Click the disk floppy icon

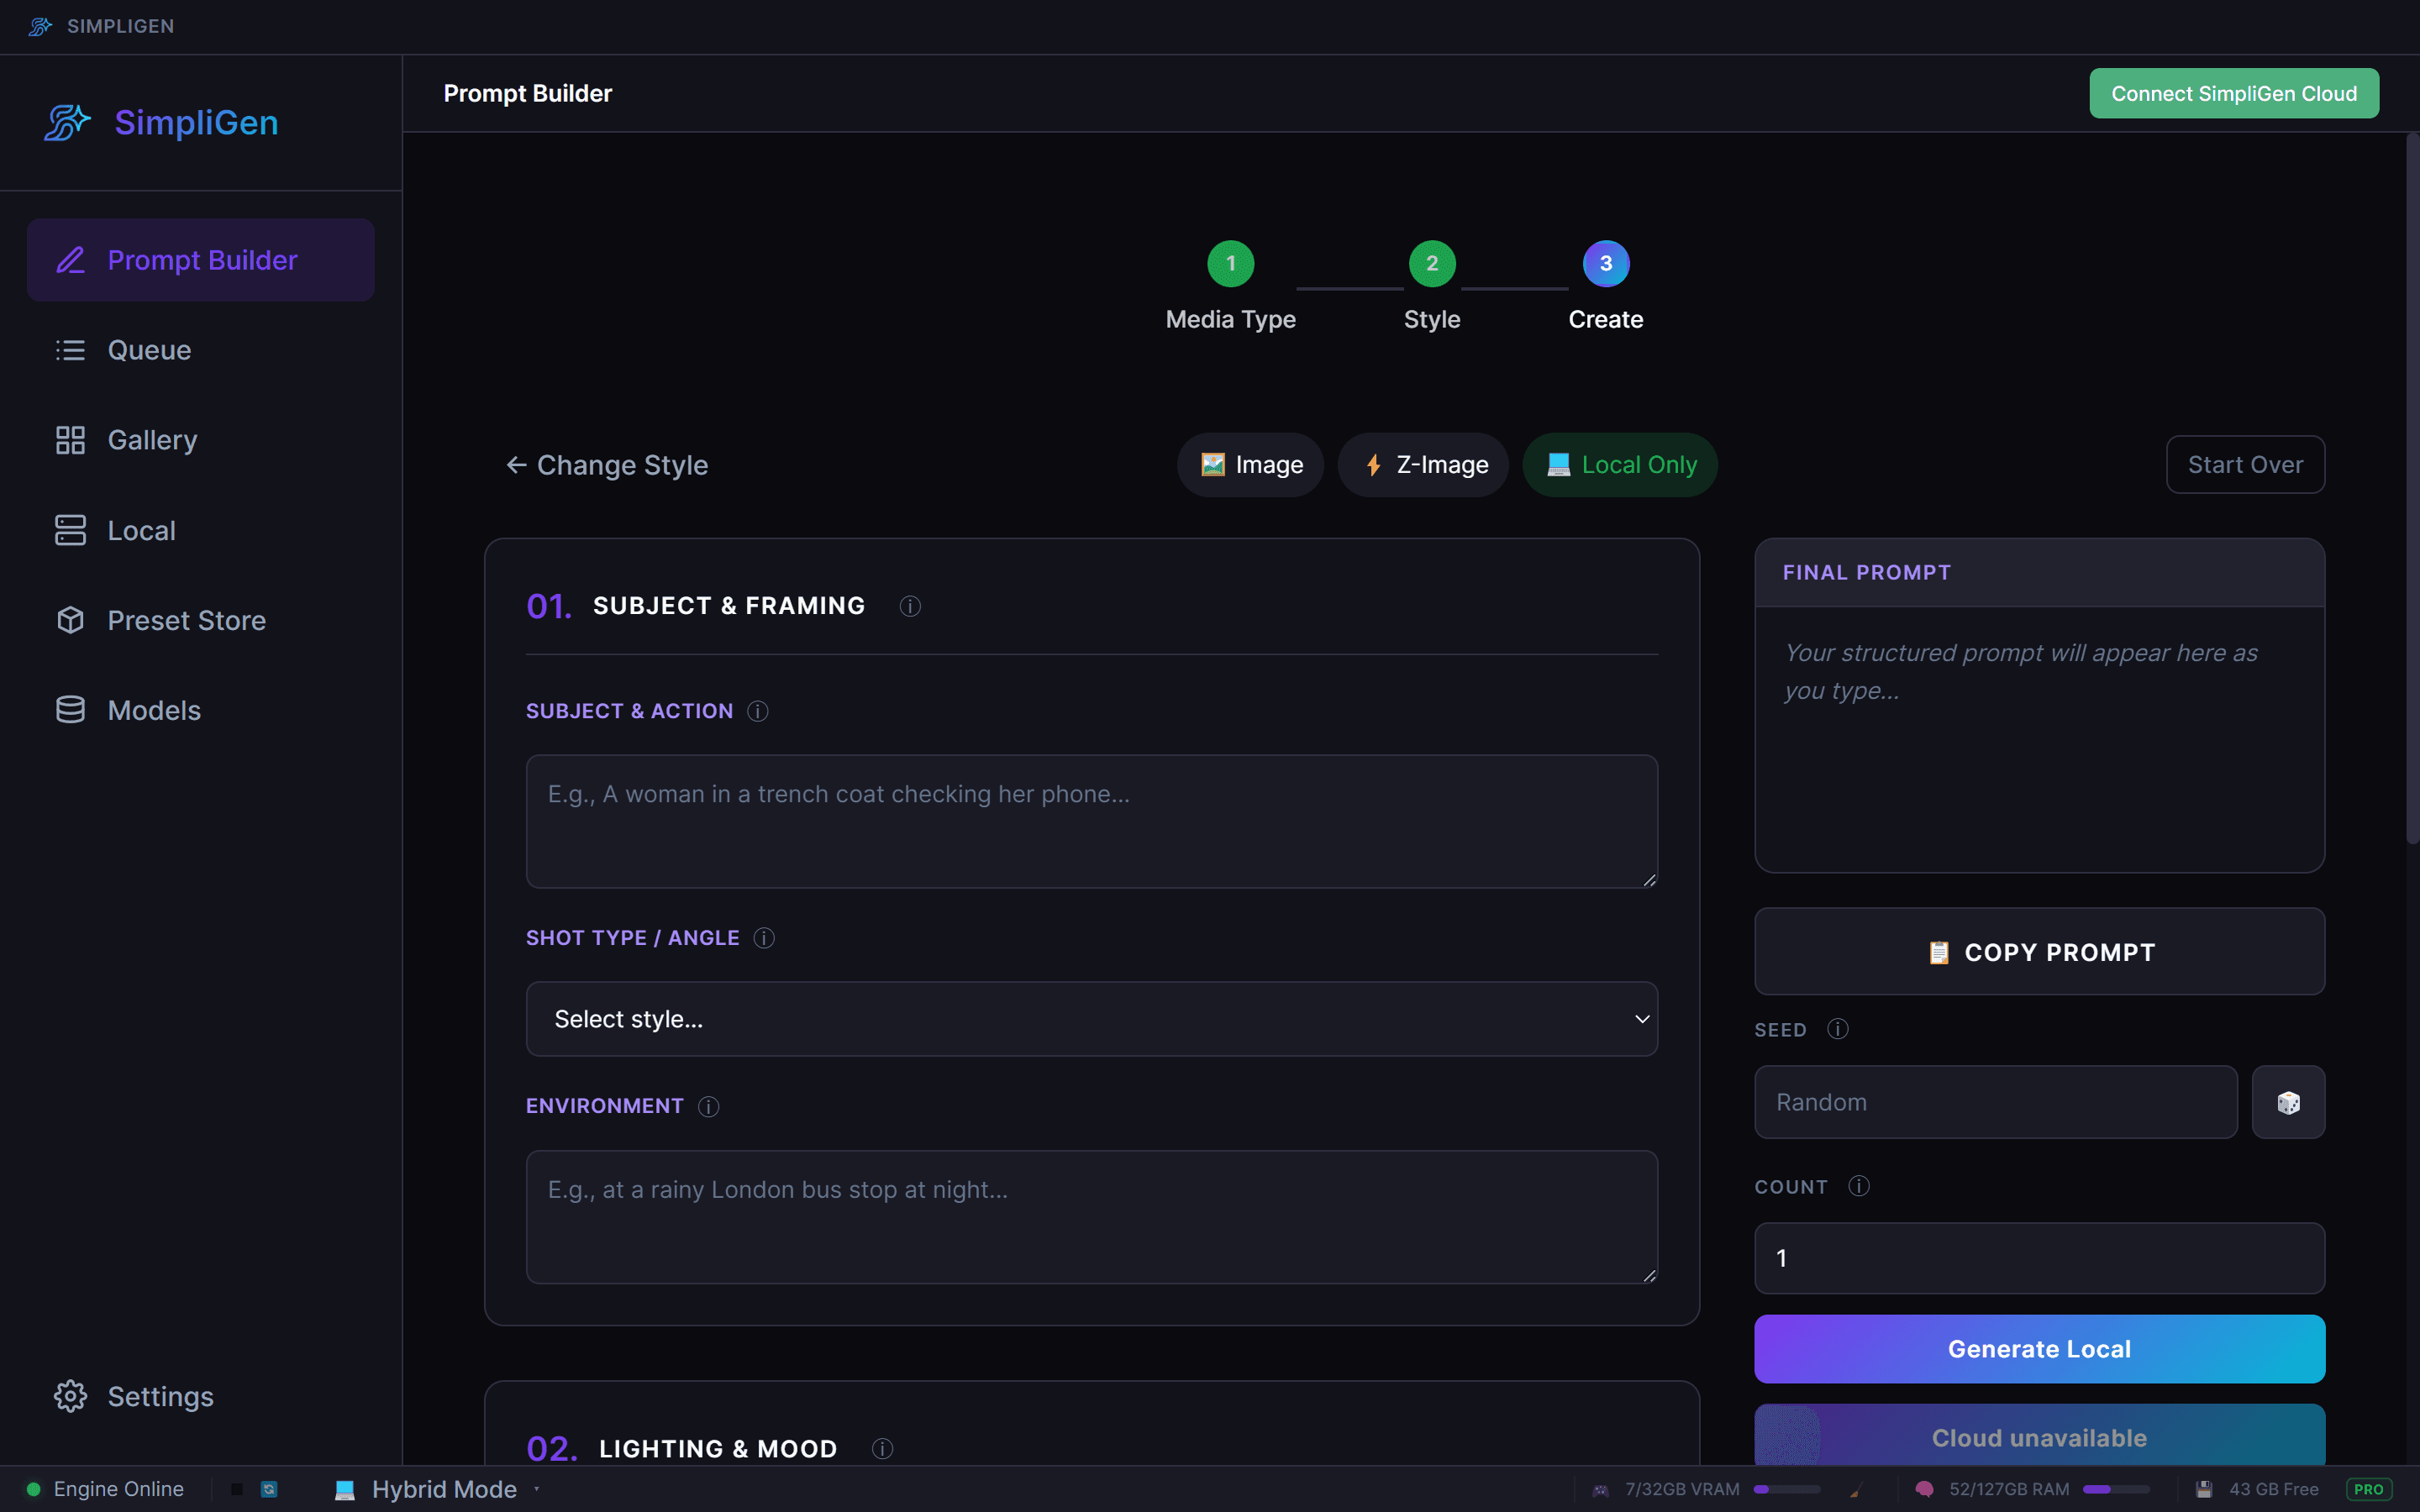2203,1490
